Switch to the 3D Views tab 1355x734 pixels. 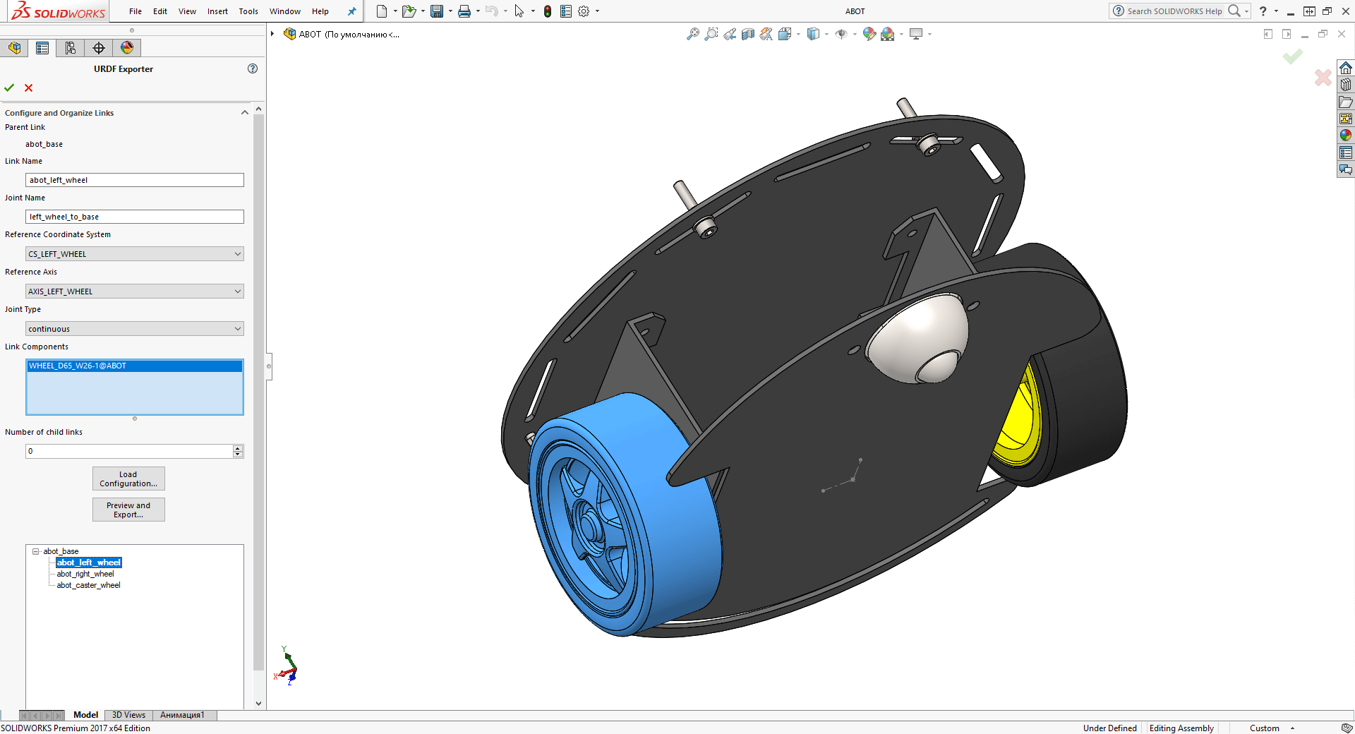(x=128, y=715)
